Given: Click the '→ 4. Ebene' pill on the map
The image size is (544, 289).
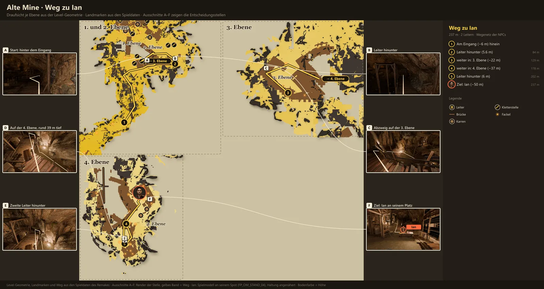Looking at the screenshot, I should 335,79.
